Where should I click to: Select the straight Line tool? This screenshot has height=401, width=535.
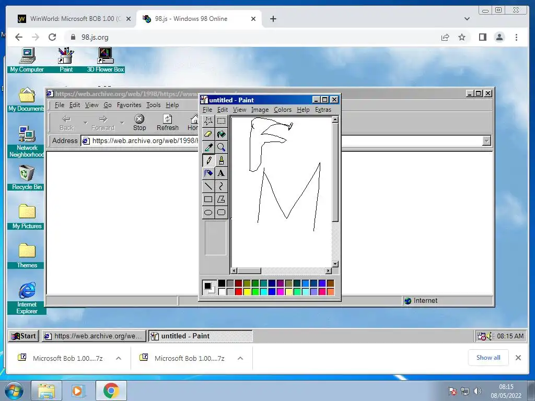[208, 186]
